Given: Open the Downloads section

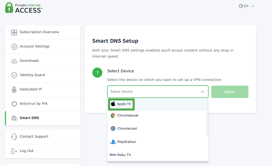Looking at the screenshot, I should point(43,61).
